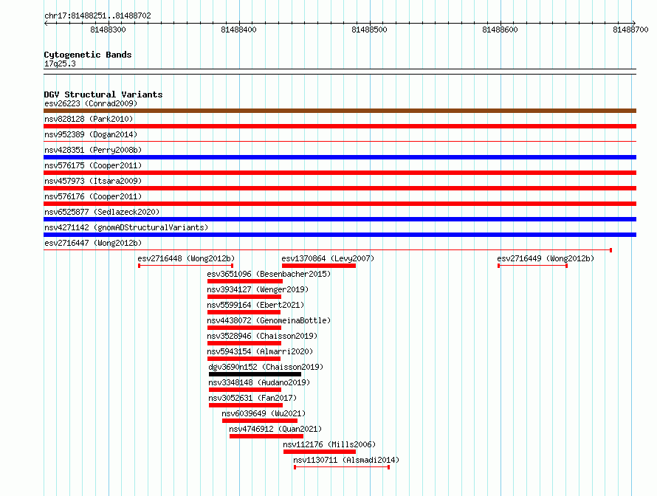This screenshot has height=496, width=657.
Task: Open nsv6525877 (Sedlazeck2020) variant
Action: pyautogui.click(x=102, y=212)
